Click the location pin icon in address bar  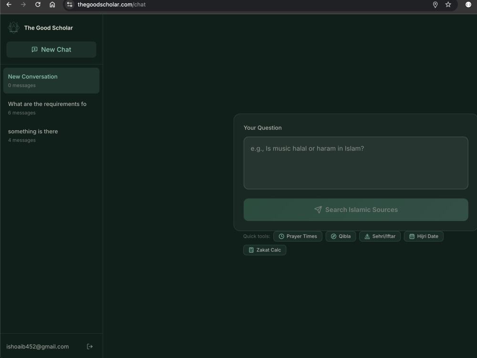point(435,5)
